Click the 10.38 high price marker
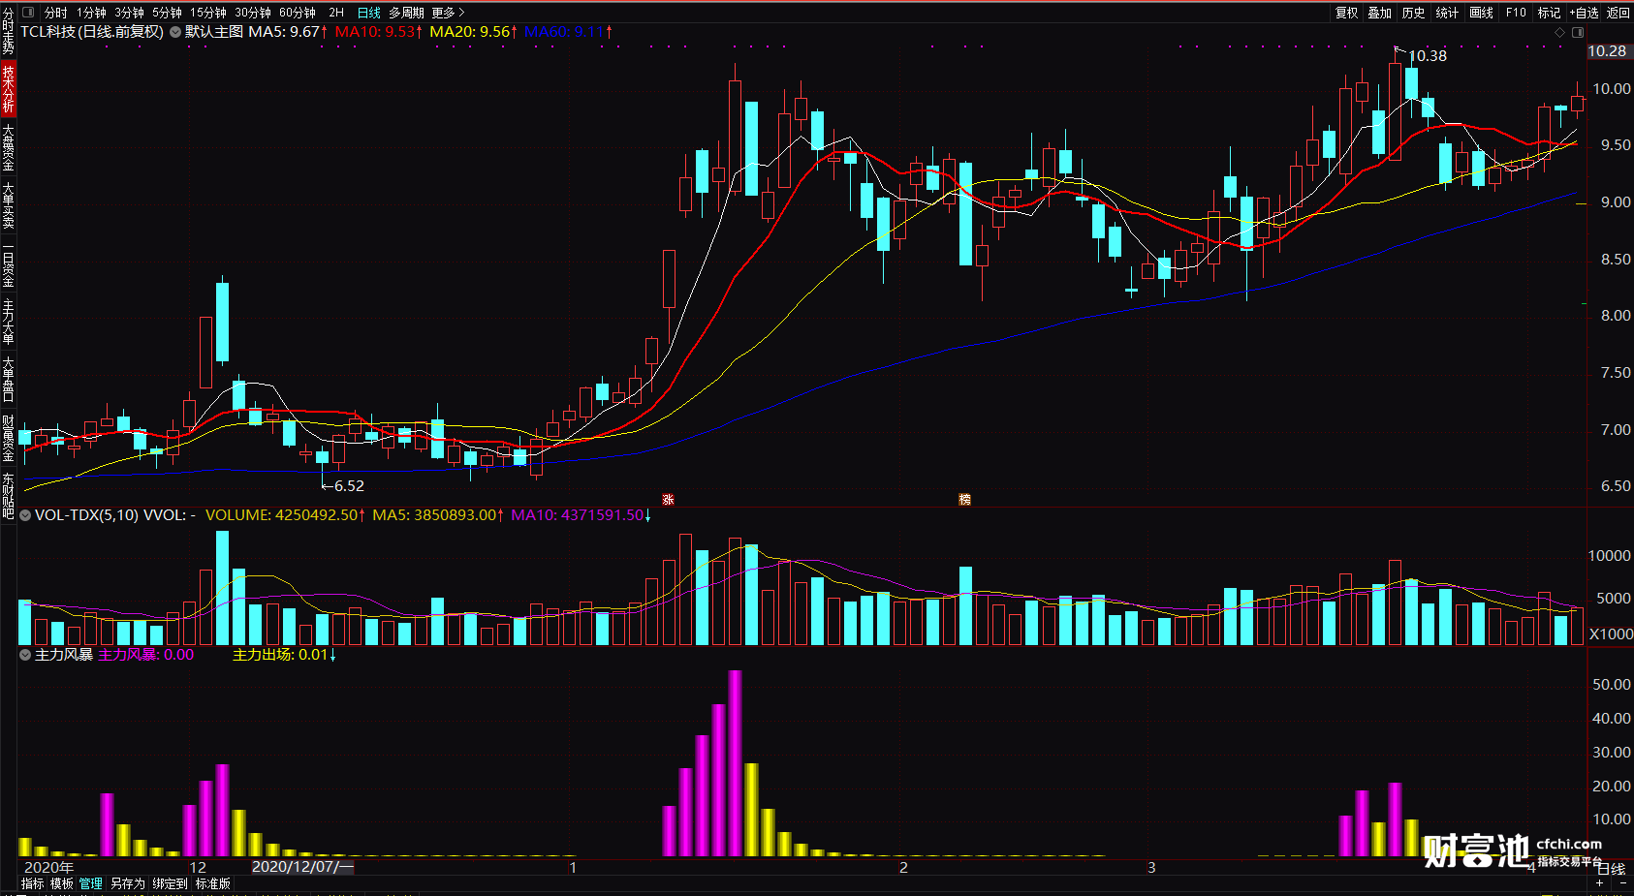1634x896 pixels. pos(1428,56)
